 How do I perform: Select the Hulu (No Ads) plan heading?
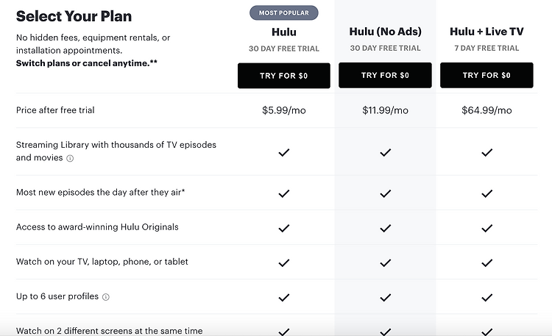point(385,32)
